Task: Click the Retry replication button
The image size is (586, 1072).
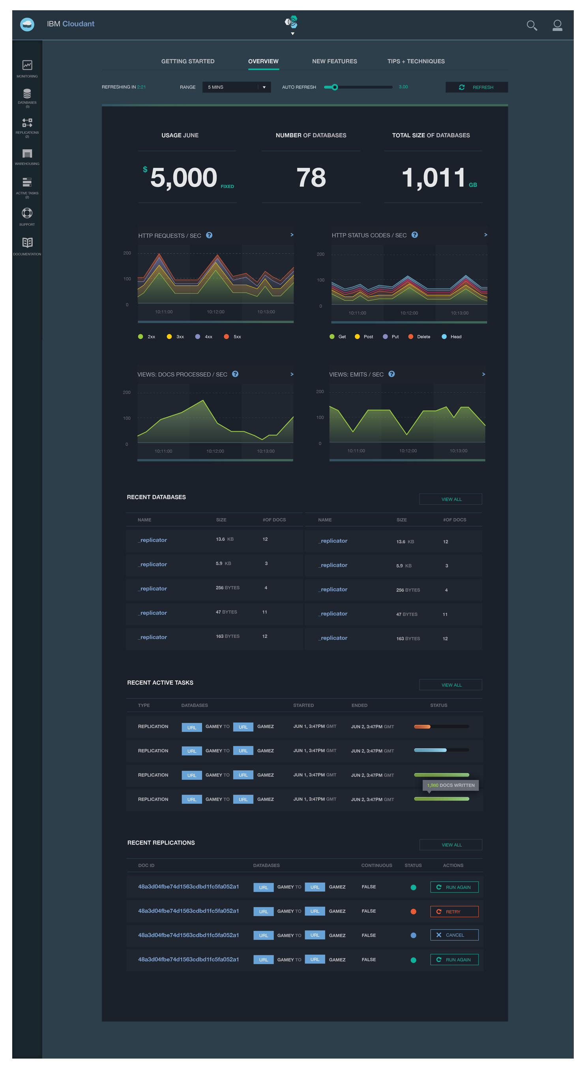Action: (x=454, y=911)
